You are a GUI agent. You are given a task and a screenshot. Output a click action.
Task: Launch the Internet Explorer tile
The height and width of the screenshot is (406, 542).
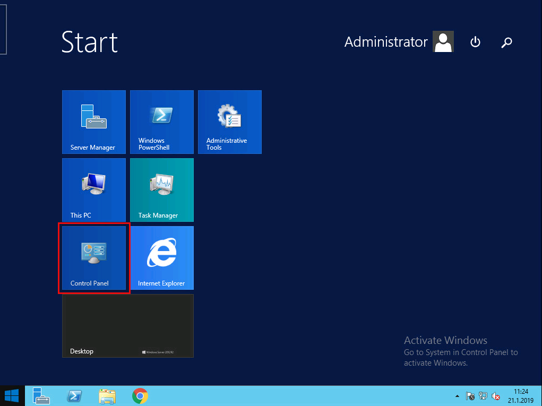pos(162,258)
